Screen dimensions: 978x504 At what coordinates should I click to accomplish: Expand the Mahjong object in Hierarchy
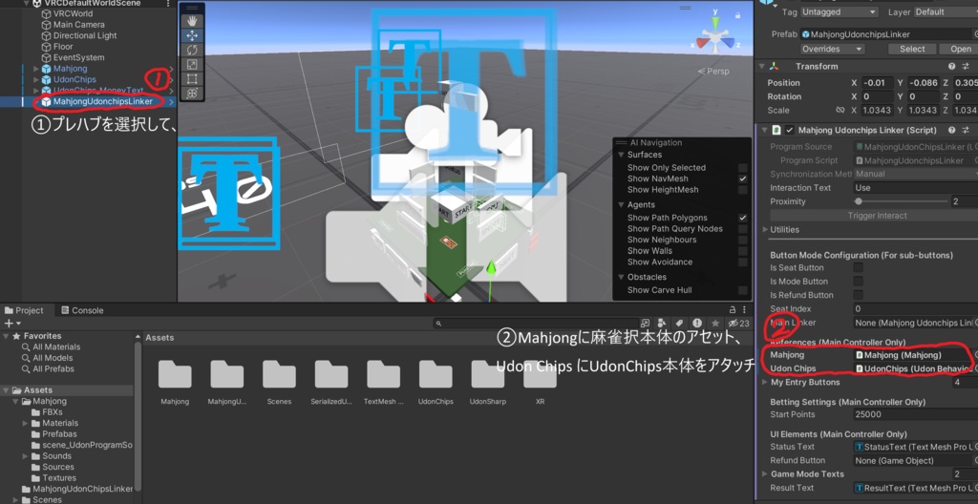click(x=35, y=69)
